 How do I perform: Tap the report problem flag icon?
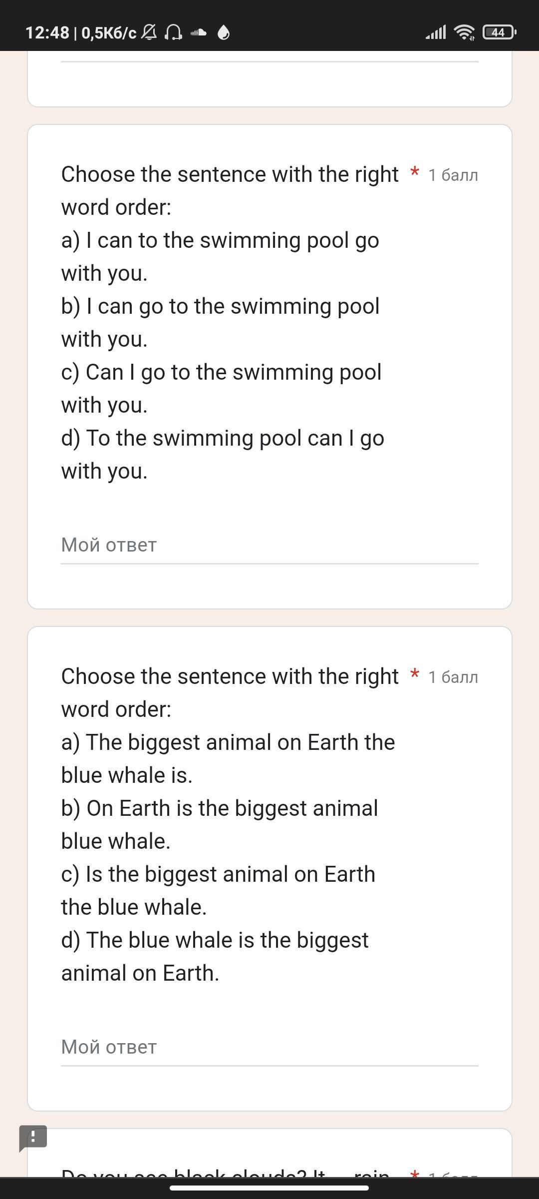(x=33, y=1138)
